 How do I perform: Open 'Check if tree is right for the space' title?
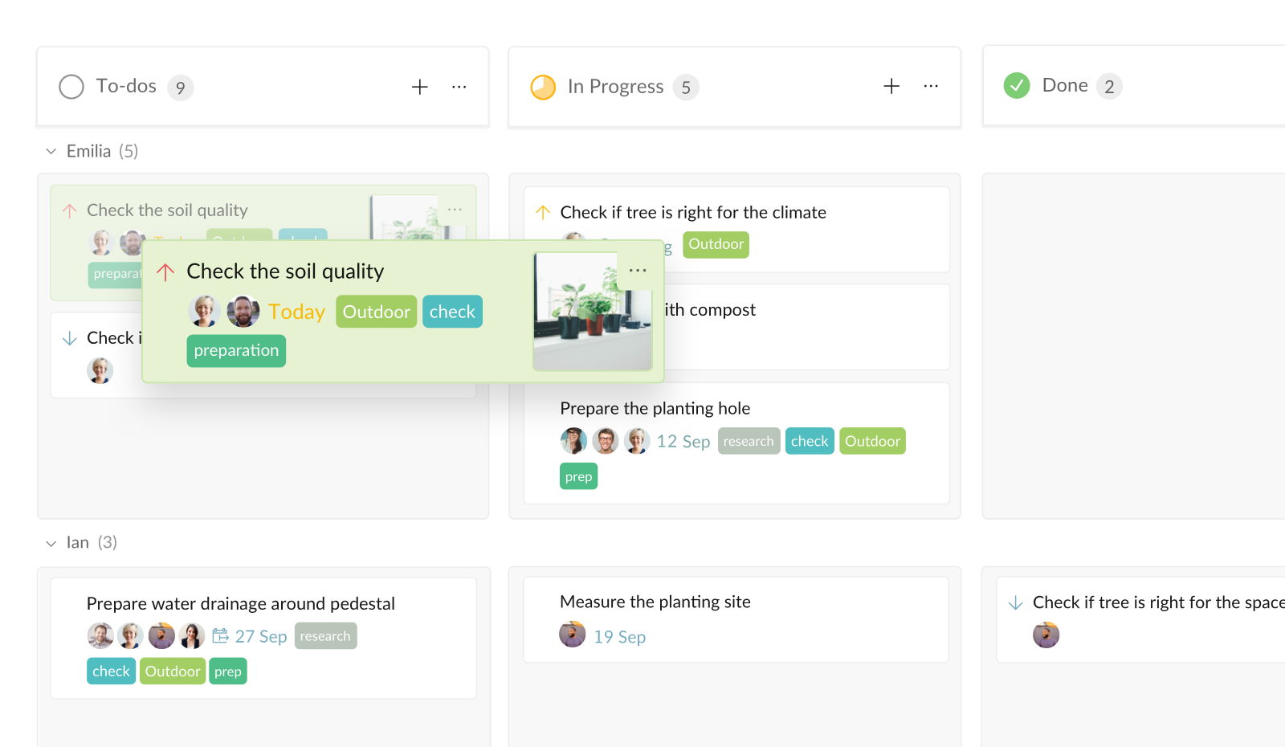coord(1159,602)
